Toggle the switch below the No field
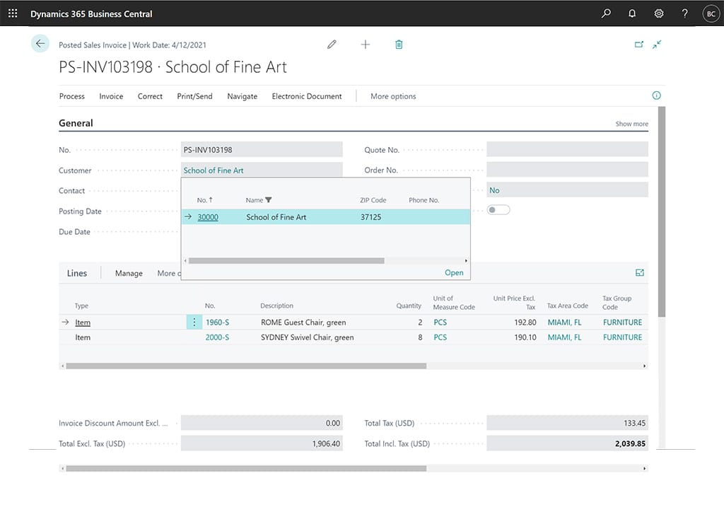The height and width of the screenshot is (512, 724). [x=498, y=210]
